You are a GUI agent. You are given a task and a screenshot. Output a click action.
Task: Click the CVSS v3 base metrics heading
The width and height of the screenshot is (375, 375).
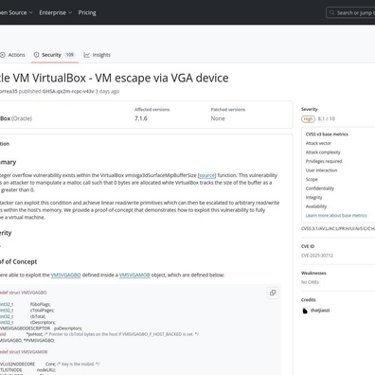tap(327, 134)
